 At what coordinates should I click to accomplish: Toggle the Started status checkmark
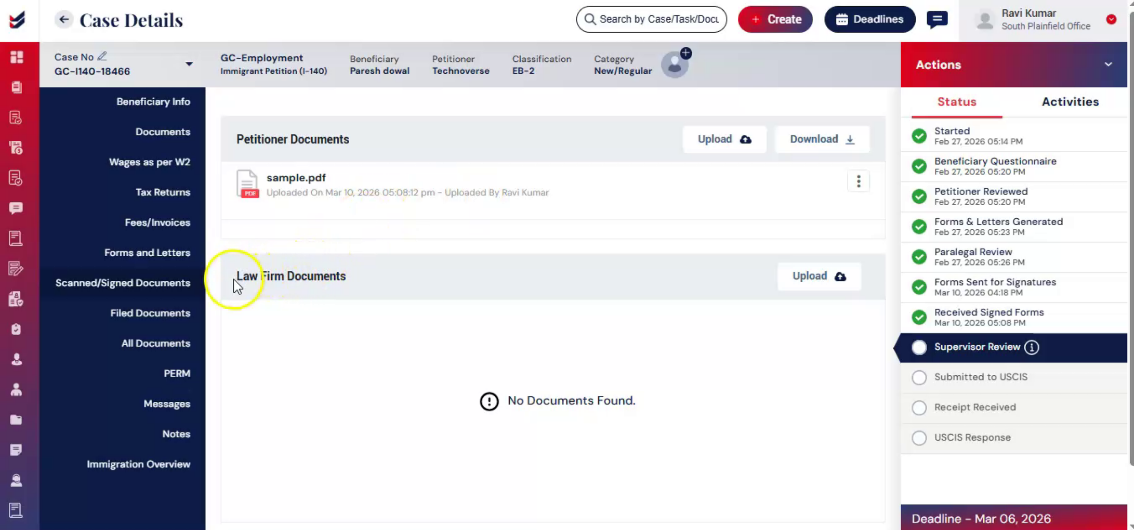click(x=919, y=136)
